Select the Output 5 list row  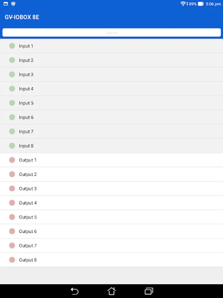[x=111, y=217]
